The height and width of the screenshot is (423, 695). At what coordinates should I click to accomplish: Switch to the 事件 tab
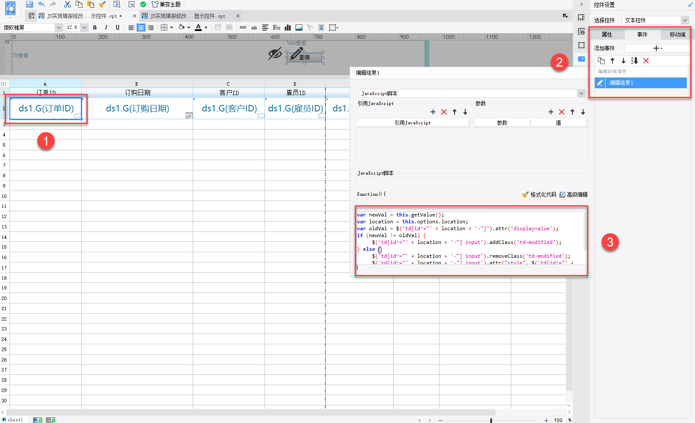point(642,34)
